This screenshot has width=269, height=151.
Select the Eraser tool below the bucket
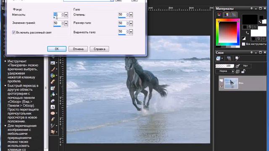(53, 101)
